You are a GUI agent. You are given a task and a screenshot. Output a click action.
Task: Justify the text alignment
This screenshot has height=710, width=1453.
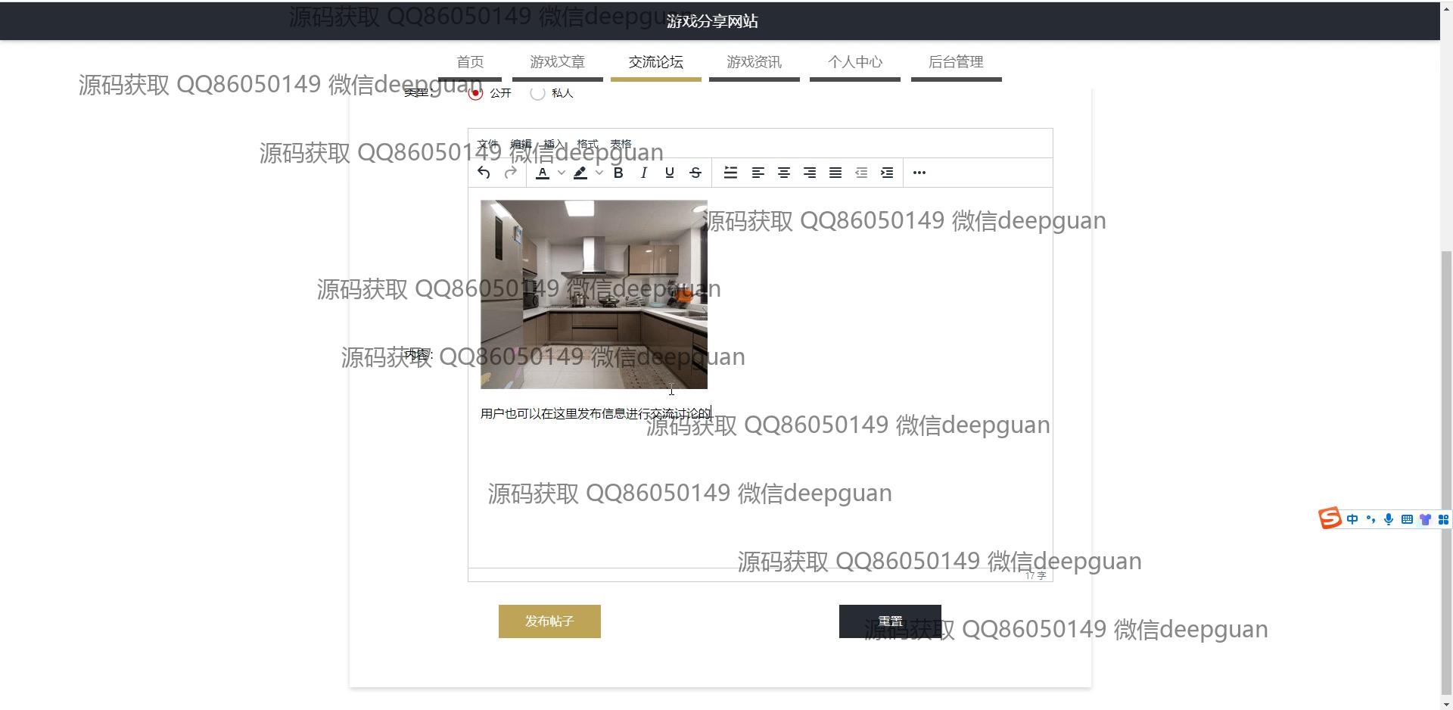point(835,173)
